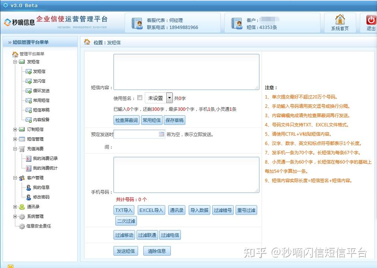Click the EXCEL导入 button

coord(151,210)
